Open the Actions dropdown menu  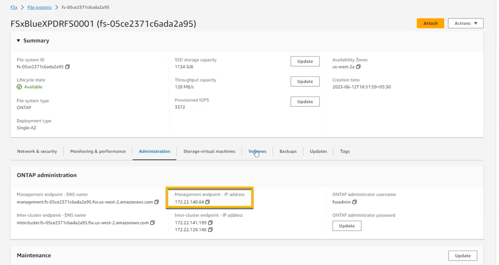pos(466,23)
